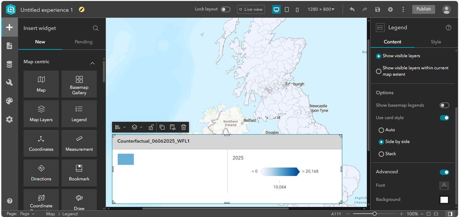
Task: Enable Show basemap legends switch
Action: click(x=444, y=105)
